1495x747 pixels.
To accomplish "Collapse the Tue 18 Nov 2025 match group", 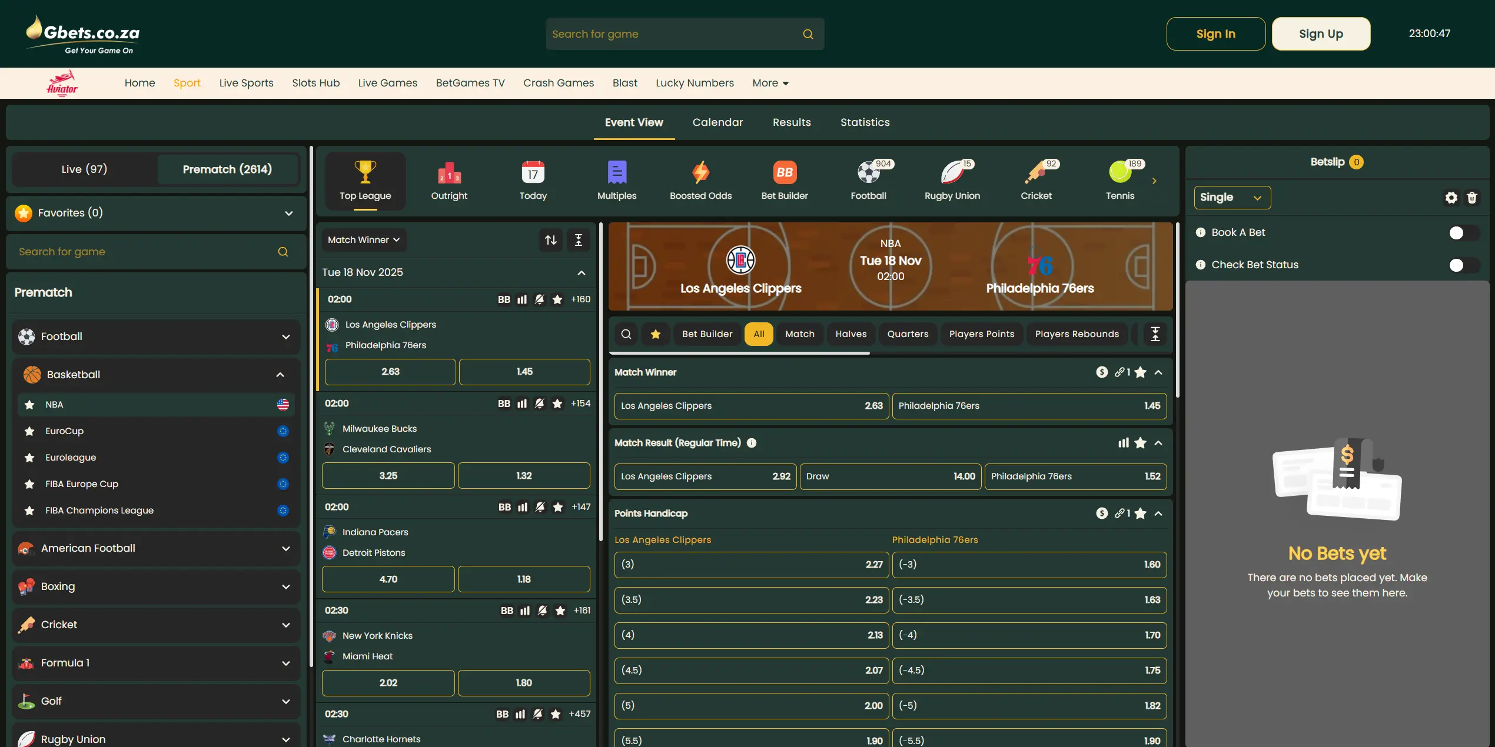I will [x=581, y=272].
